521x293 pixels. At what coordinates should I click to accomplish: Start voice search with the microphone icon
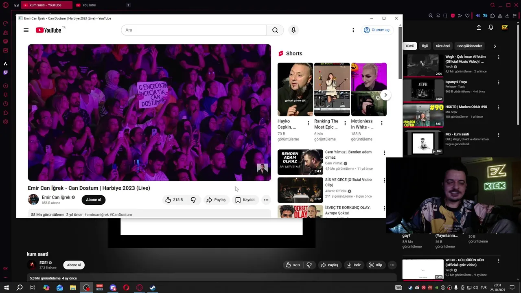(293, 30)
